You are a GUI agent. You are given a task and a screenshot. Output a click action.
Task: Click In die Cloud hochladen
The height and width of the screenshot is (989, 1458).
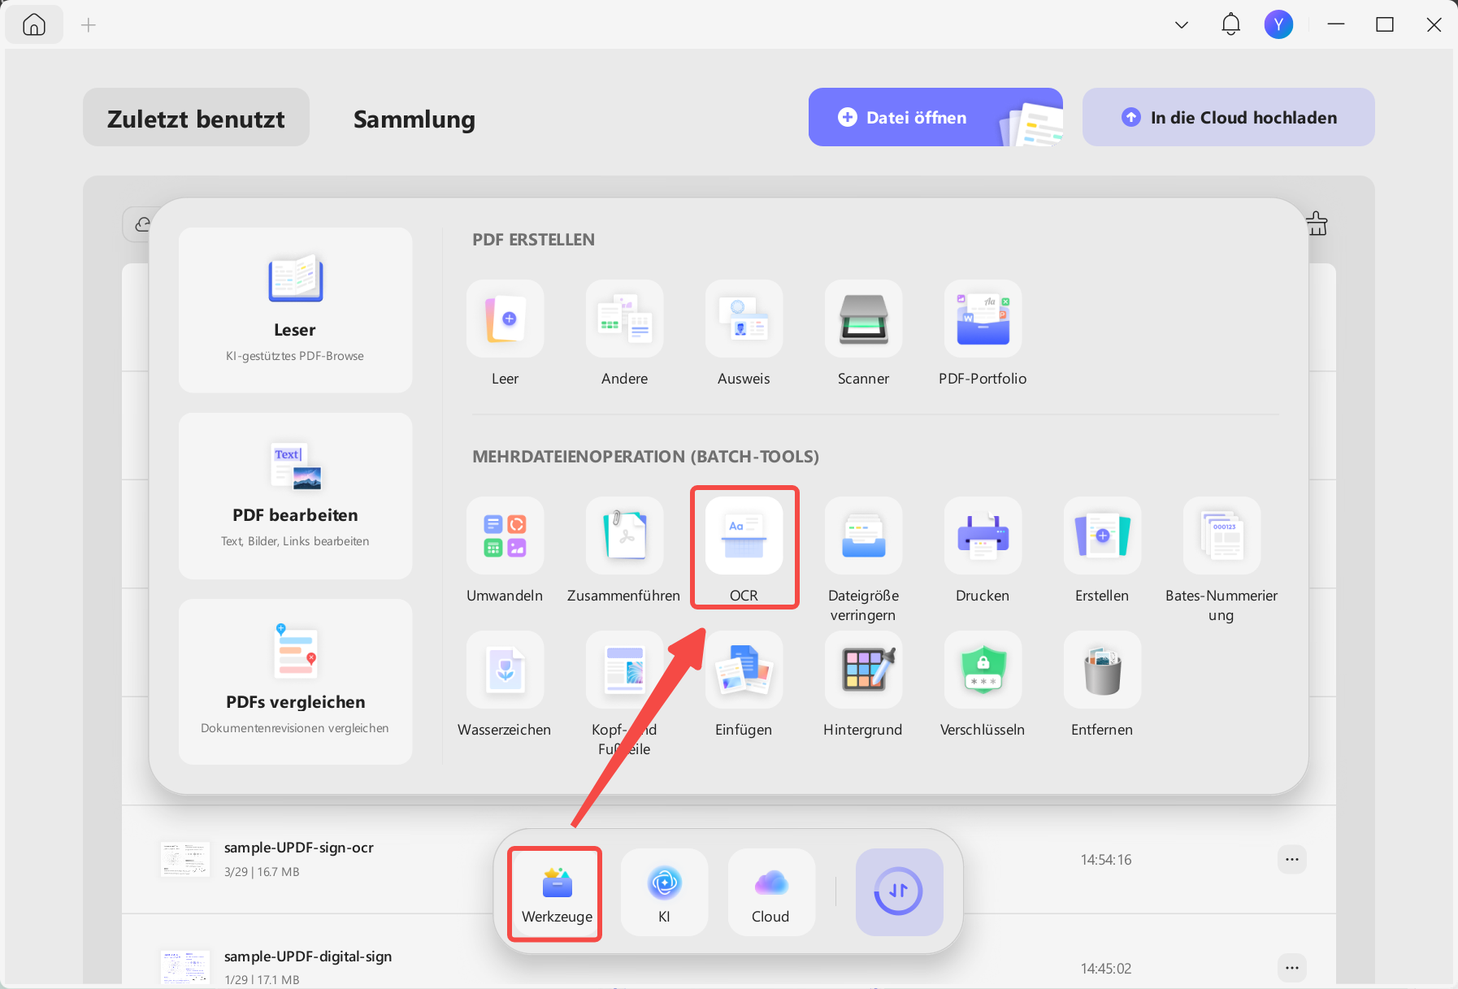click(x=1228, y=117)
